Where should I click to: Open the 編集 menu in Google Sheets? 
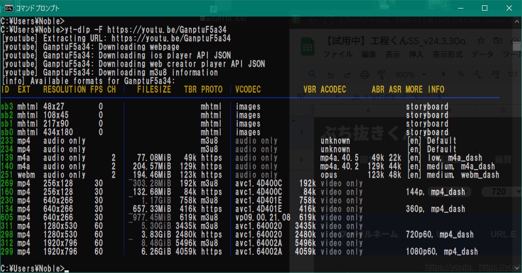coord(369,54)
